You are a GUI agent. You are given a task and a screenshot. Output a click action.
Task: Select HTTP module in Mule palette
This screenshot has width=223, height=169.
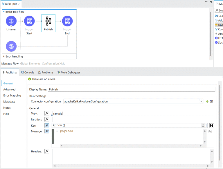(x=216, y=38)
